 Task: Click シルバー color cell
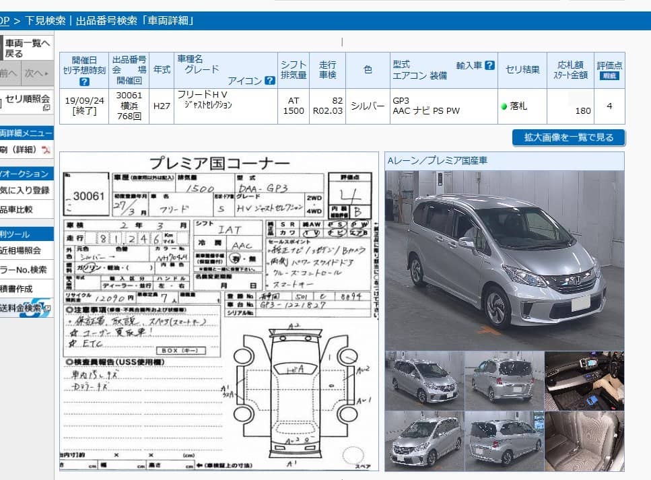point(368,106)
